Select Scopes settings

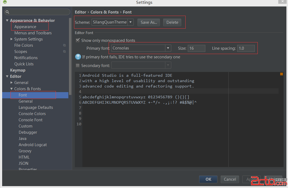[21, 52]
